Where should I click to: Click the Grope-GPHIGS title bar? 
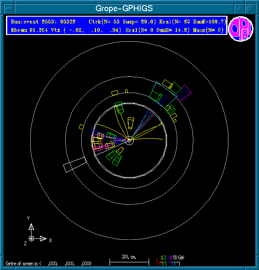click(x=124, y=8)
